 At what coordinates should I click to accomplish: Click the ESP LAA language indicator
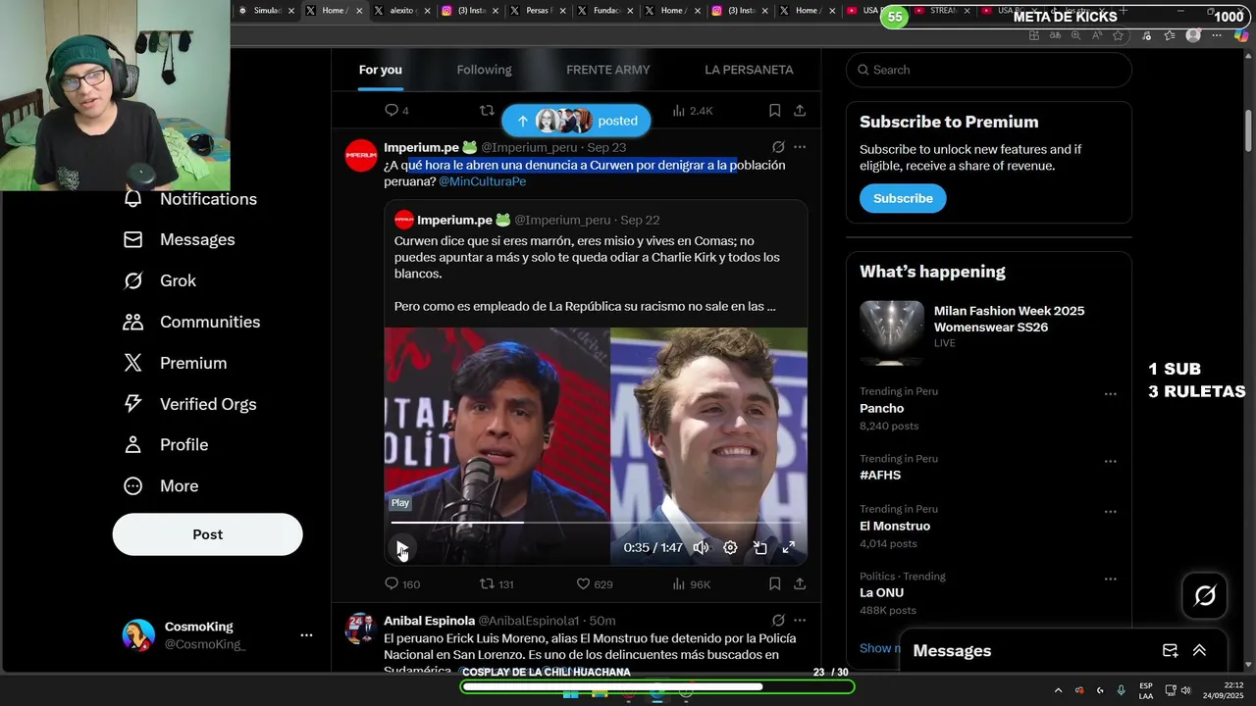point(1146,690)
